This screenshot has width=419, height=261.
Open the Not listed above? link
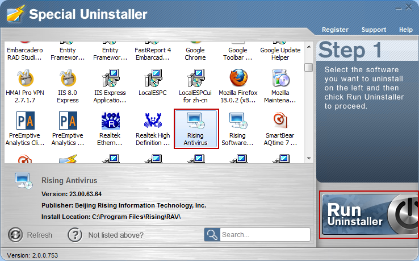tap(116, 235)
